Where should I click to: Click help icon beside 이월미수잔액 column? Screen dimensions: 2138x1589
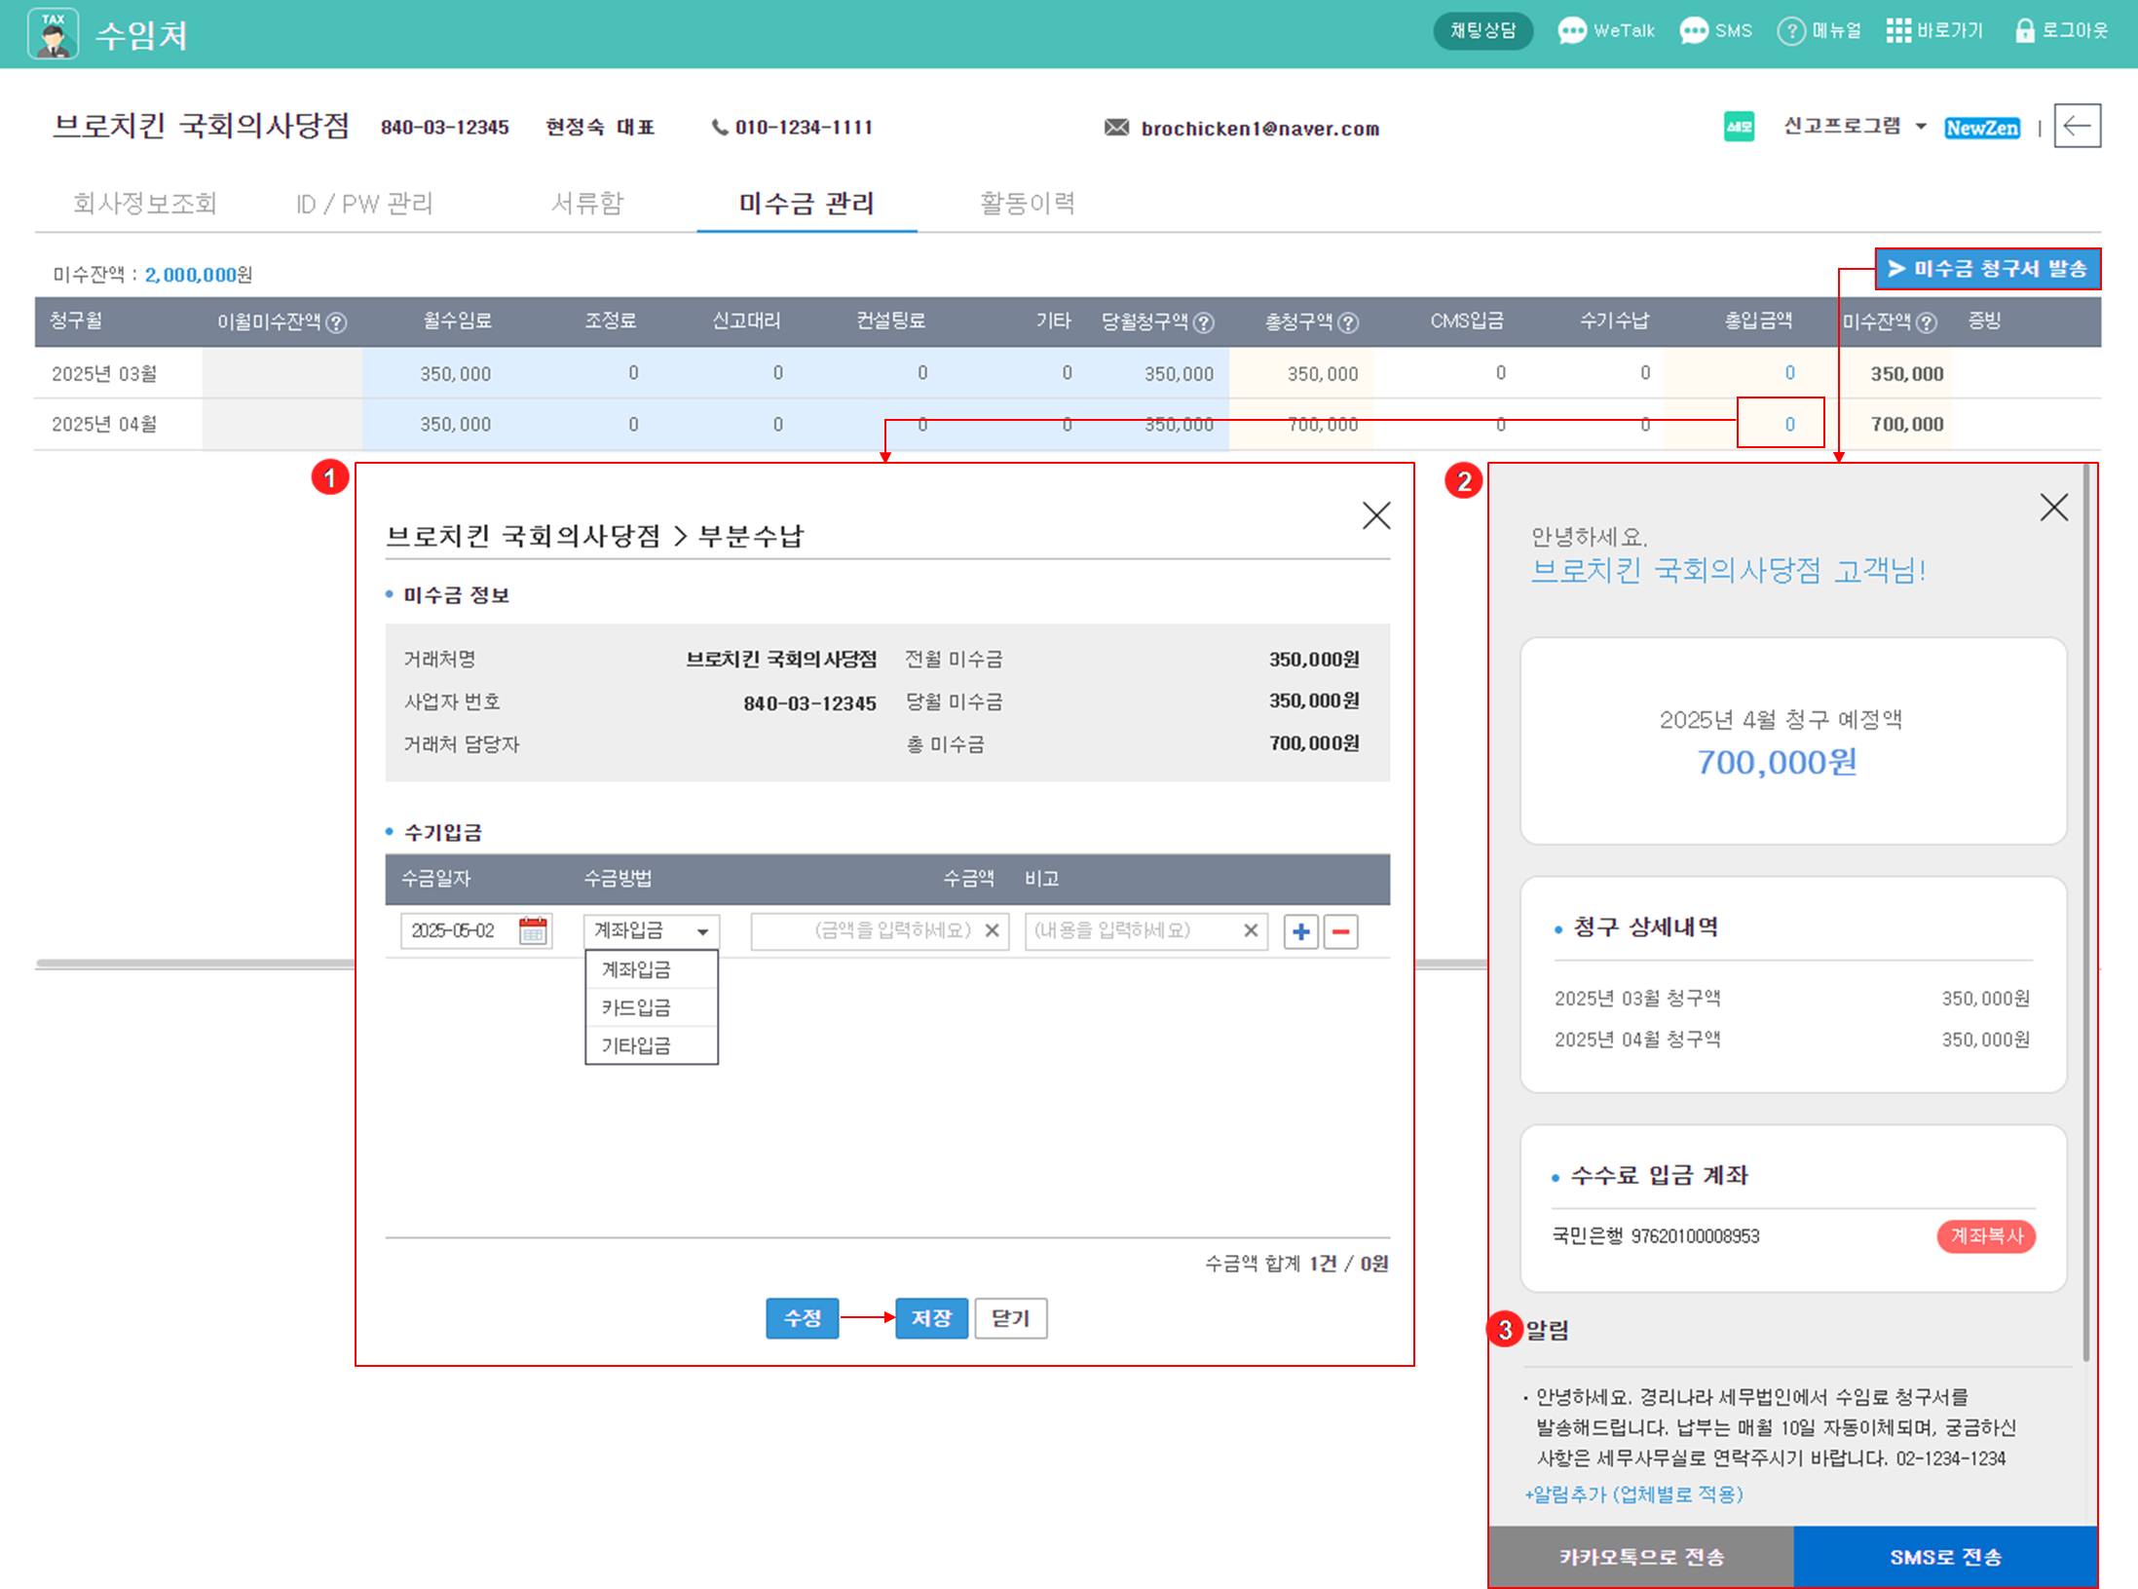tap(336, 322)
